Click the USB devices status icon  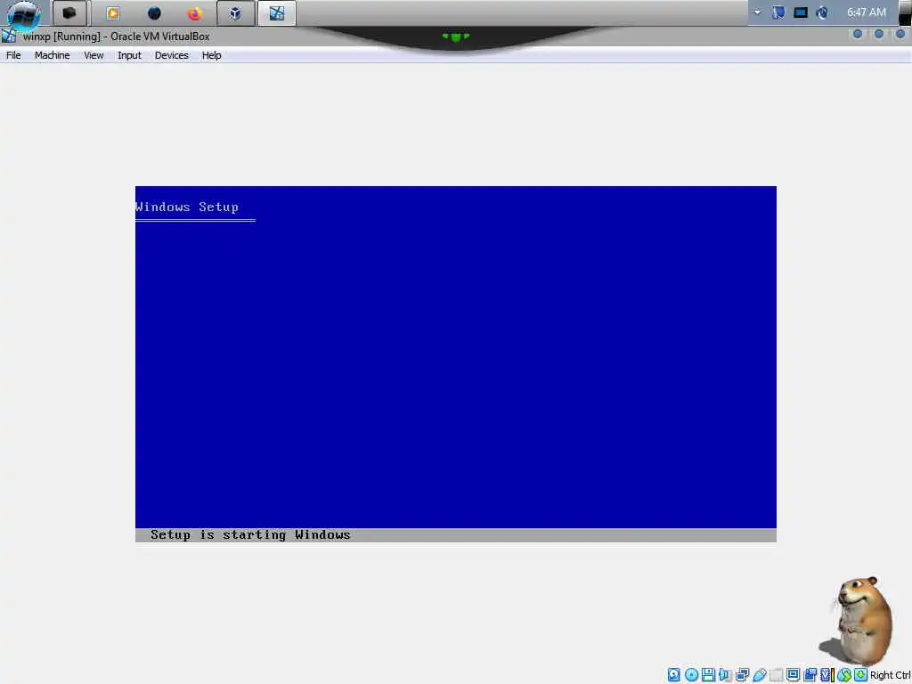pos(760,675)
